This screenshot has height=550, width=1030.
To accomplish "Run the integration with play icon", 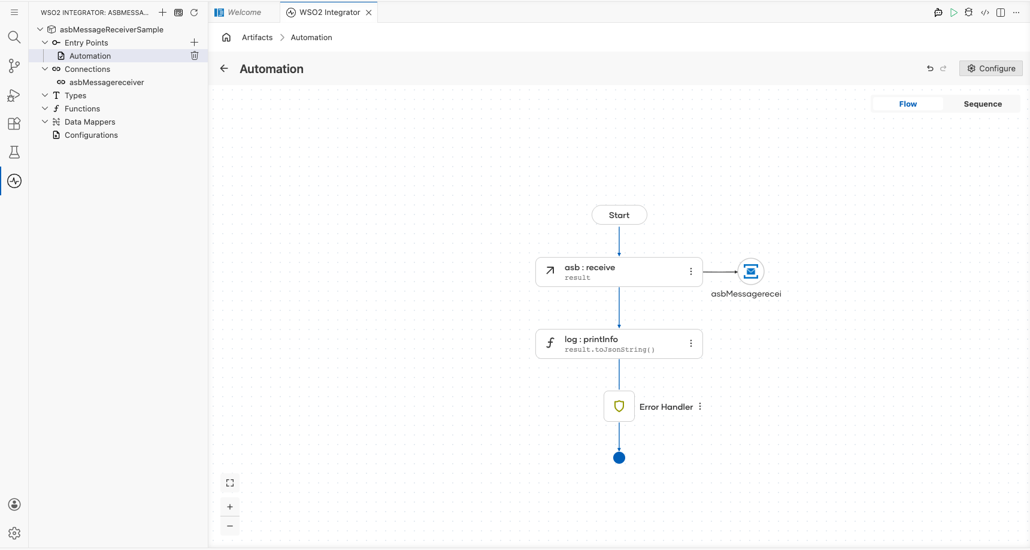I will coord(954,12).
